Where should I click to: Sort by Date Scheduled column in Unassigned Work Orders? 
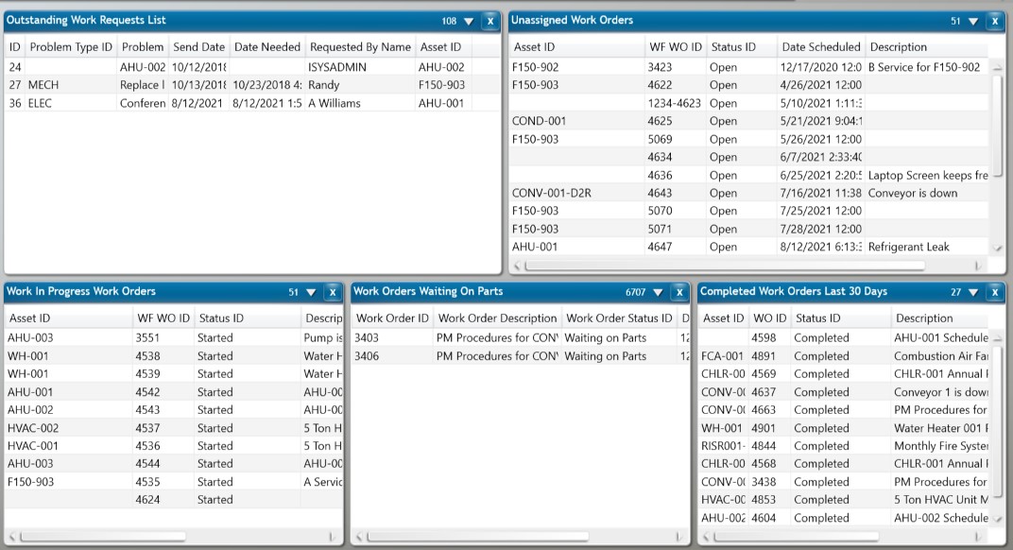tap(820, 46)
